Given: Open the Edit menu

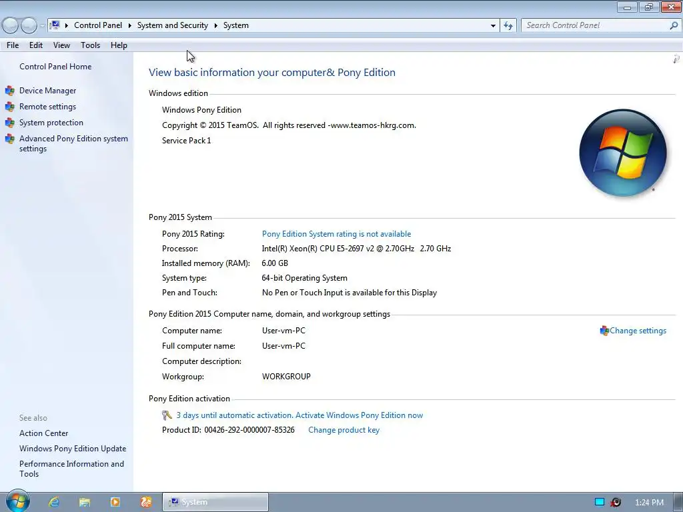Looking at the screenshot, I should tap(36, 45).
